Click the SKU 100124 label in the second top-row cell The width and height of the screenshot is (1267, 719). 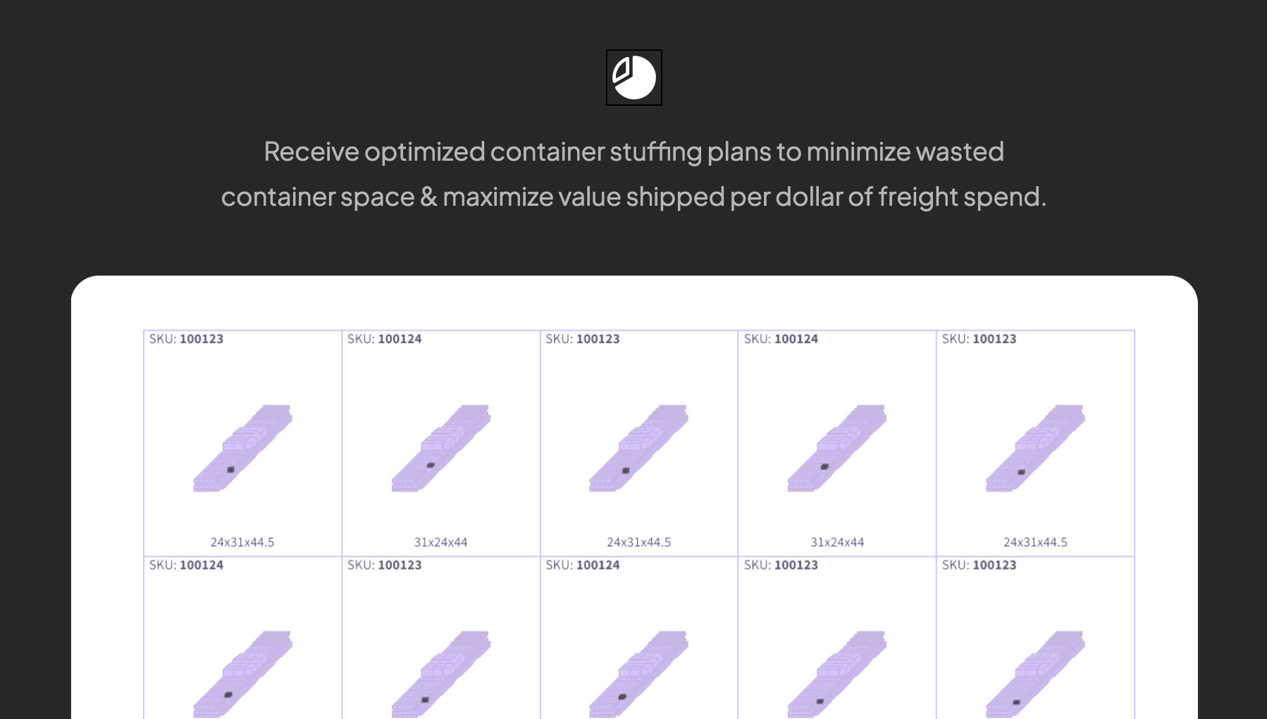[x=385, y=339]
